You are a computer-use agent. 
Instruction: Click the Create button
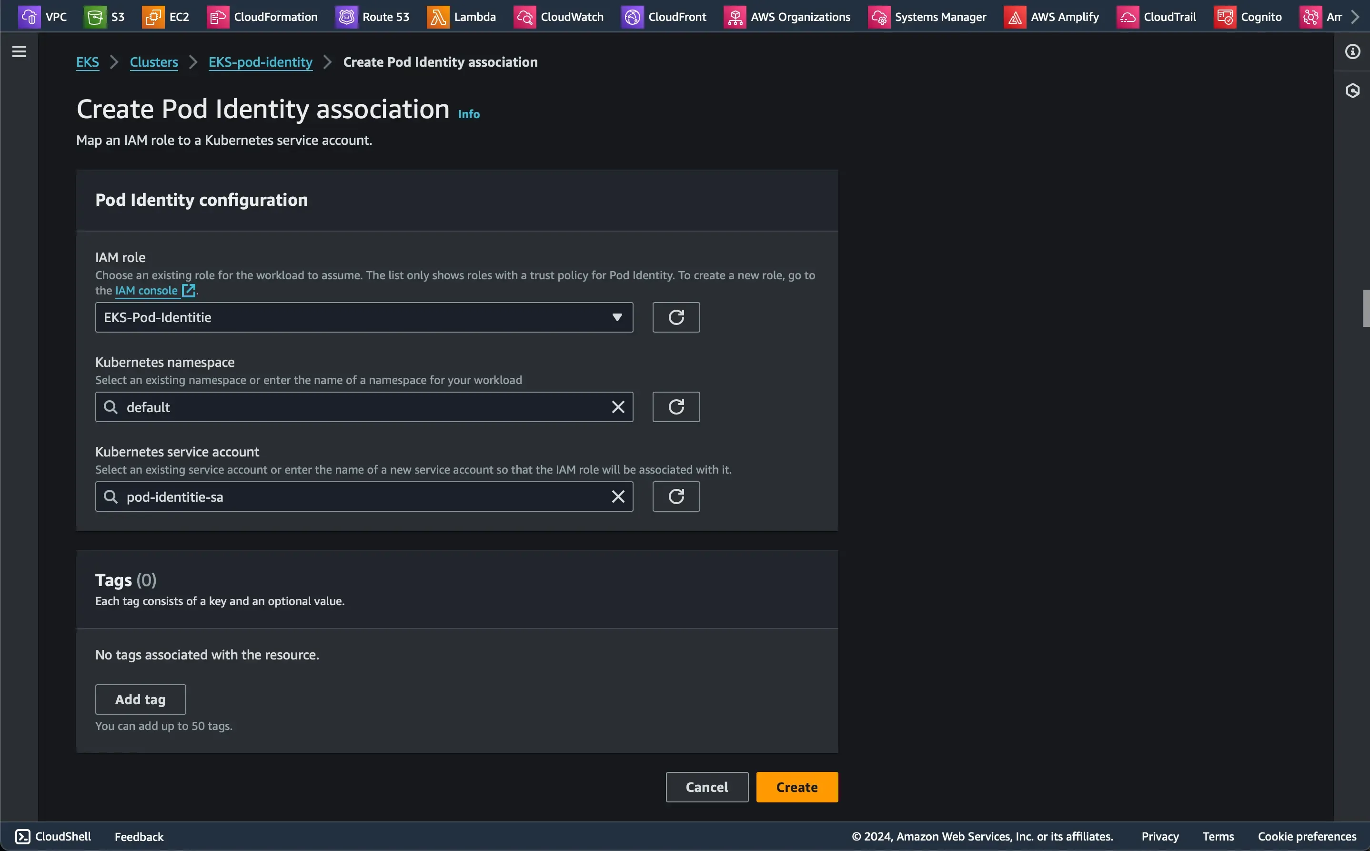tap(796, 787)
